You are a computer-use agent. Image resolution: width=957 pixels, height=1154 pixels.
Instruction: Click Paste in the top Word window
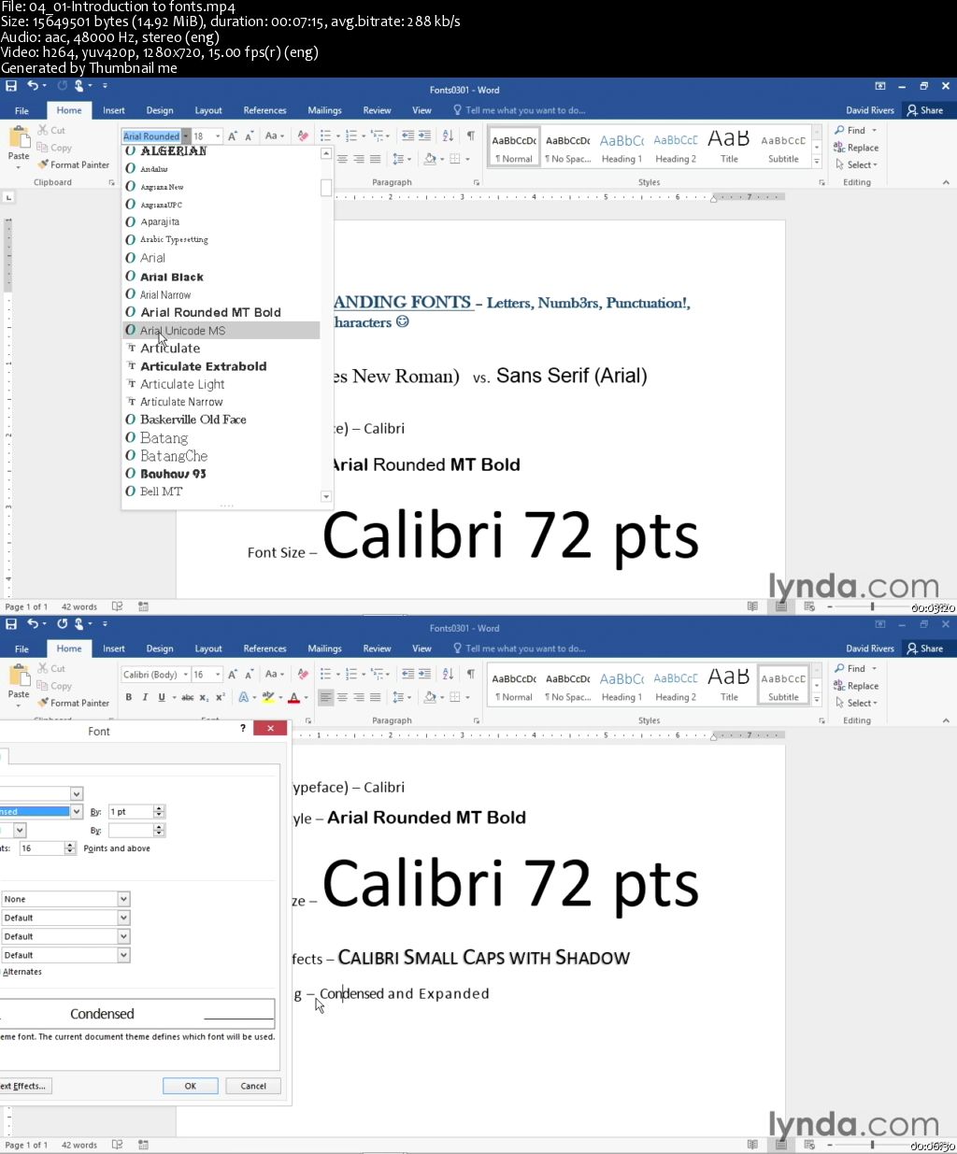pos(19,144)
